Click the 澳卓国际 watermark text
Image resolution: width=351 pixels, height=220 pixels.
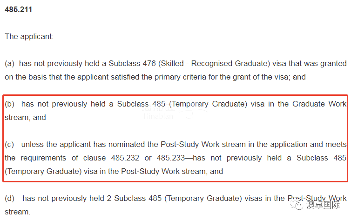323,205
